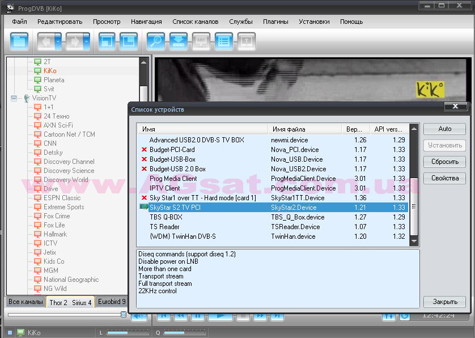Click the Сбросить button
The image size is (475, 338).
tap(444, 162)
